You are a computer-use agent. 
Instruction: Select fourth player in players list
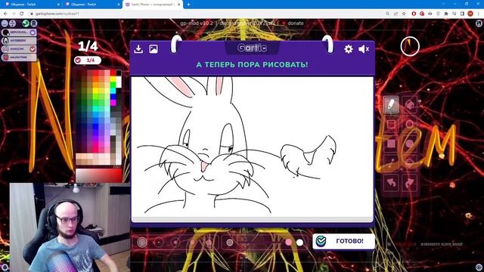tap(19, 57)
